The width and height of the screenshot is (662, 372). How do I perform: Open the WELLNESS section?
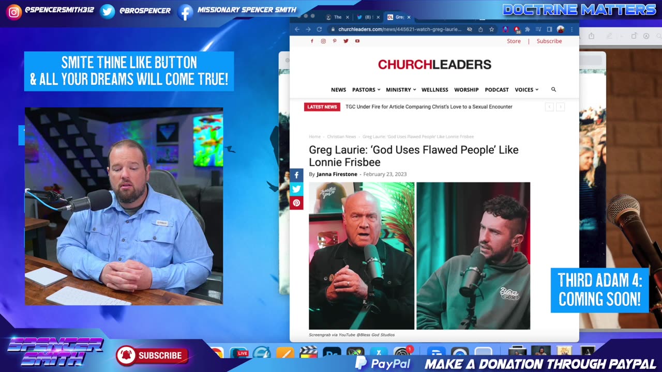(x=435, y=90)
